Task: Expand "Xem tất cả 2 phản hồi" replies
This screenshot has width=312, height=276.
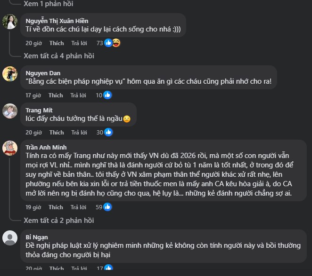Action: pyautogui.click(x=59, y=220)
